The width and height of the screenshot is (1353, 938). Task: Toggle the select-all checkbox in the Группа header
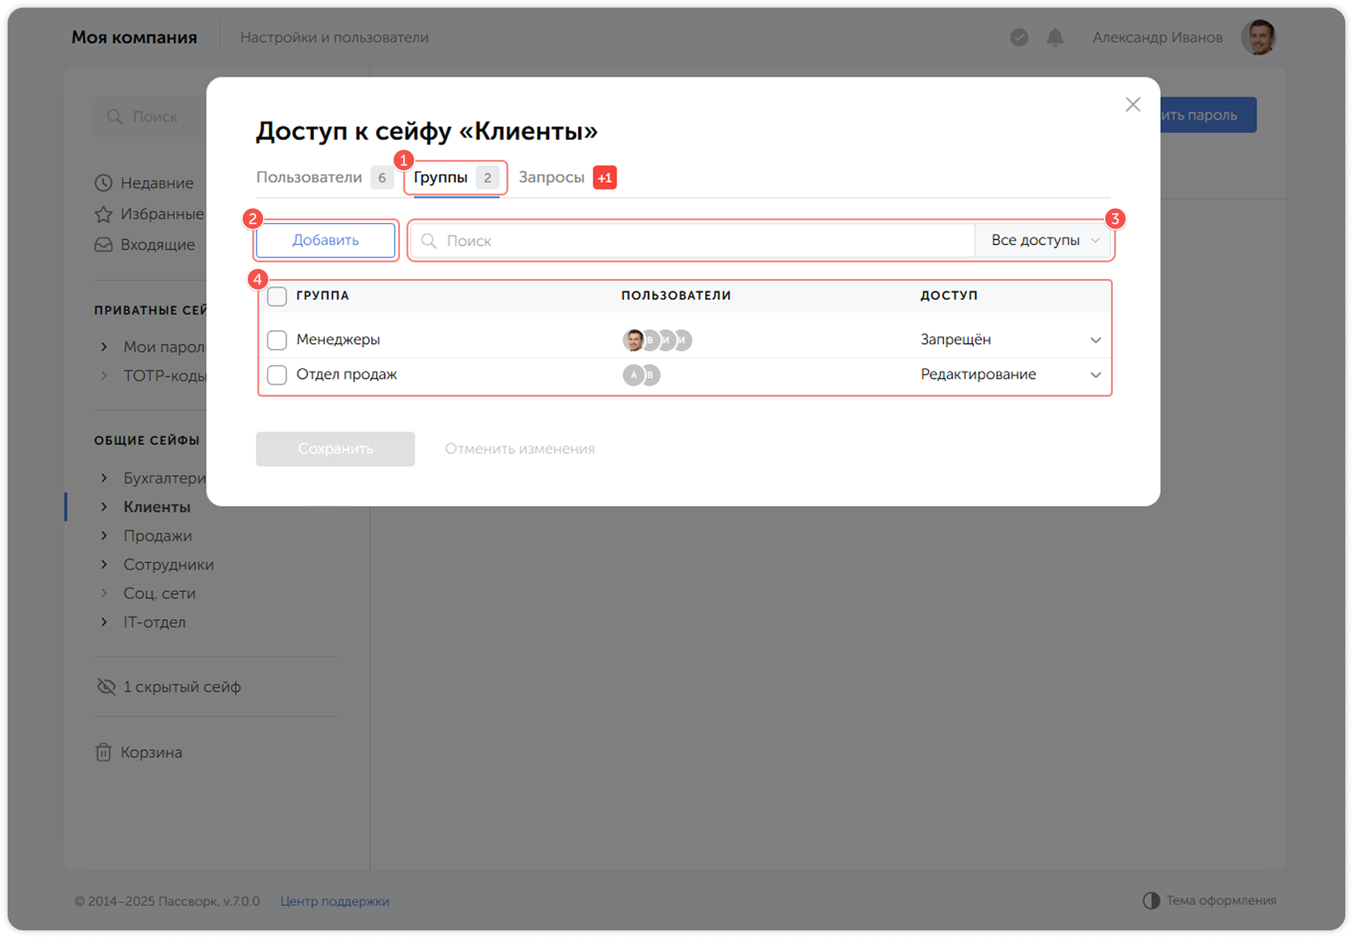pyautogui.click(x=277, y=296)
